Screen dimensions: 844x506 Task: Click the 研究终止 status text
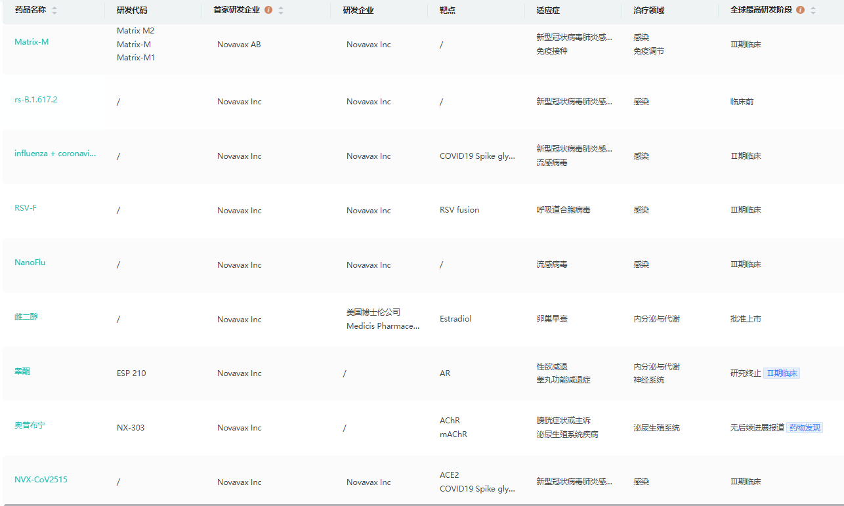[746, 373]
